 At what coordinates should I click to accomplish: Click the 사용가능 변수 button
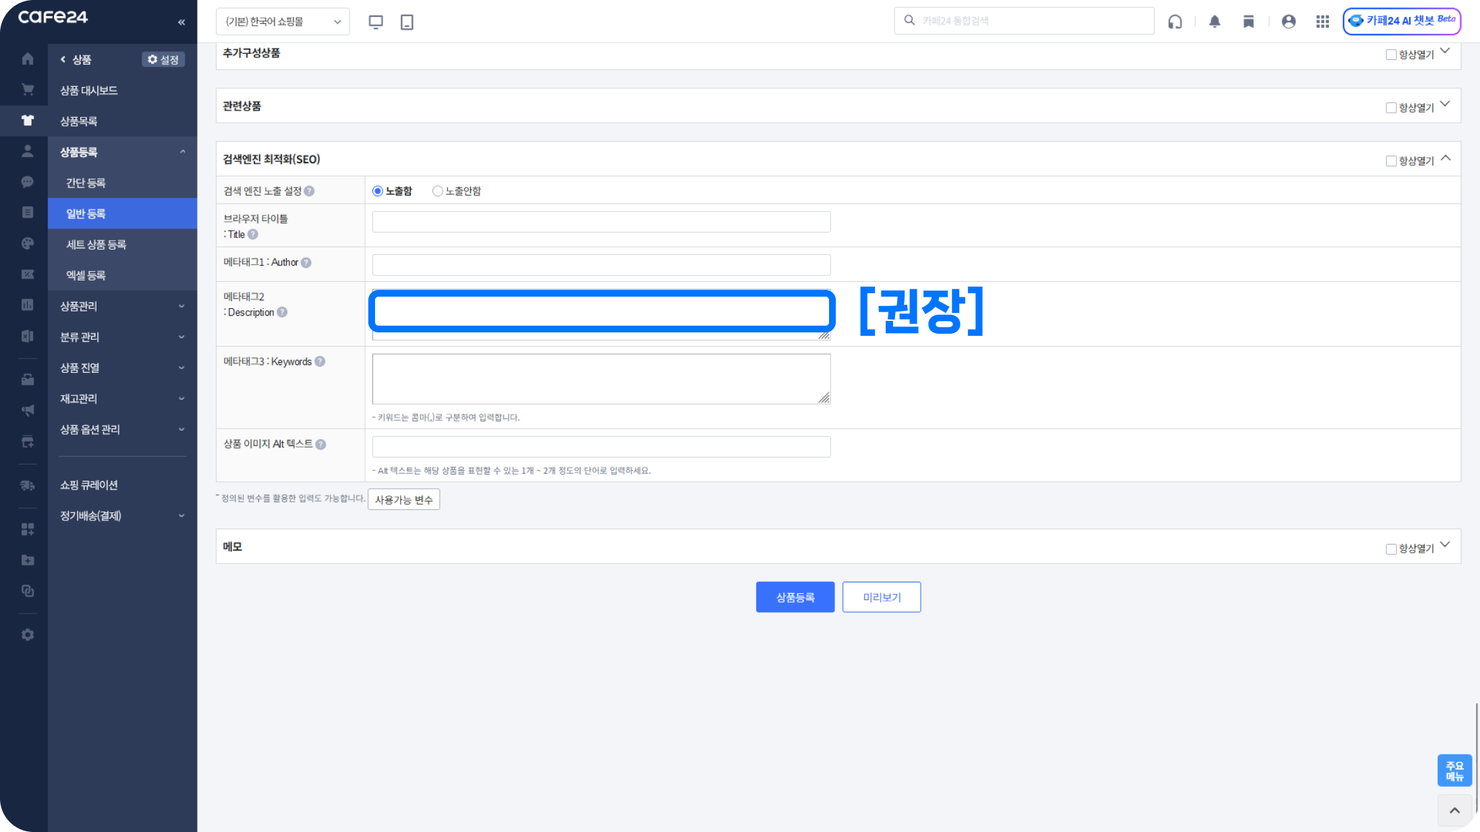(x=403, y=500)
